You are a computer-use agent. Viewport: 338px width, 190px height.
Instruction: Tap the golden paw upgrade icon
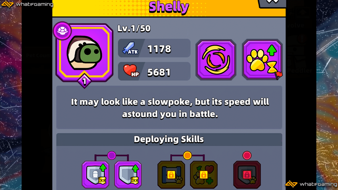click(262, 60)
